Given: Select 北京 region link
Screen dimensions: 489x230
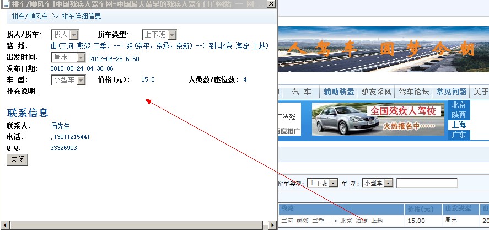Looking at the screenshot, I should 459,105.
